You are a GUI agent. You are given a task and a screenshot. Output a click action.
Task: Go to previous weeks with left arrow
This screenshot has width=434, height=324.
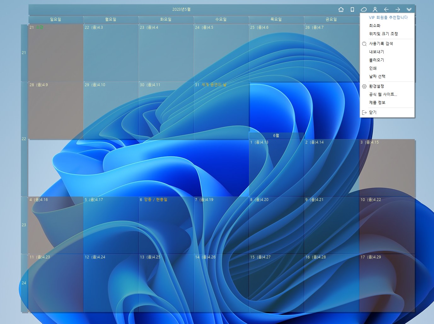point(386,9)
